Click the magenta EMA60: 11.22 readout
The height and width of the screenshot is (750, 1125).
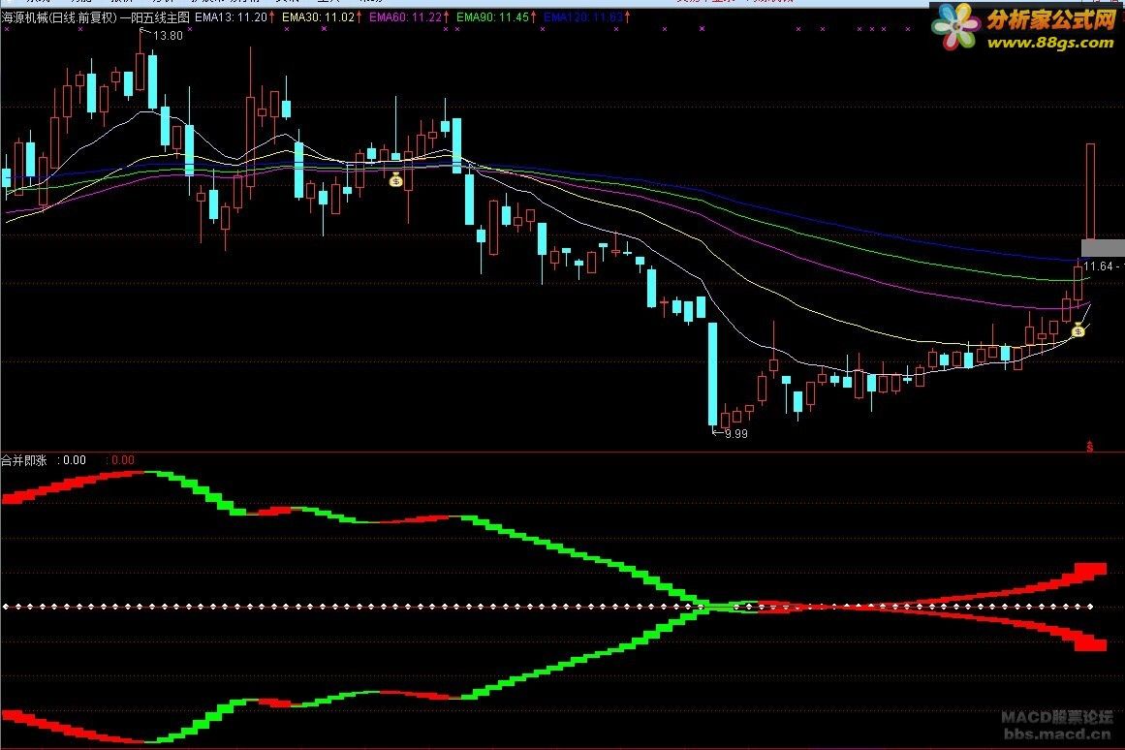tap(405, 17)
